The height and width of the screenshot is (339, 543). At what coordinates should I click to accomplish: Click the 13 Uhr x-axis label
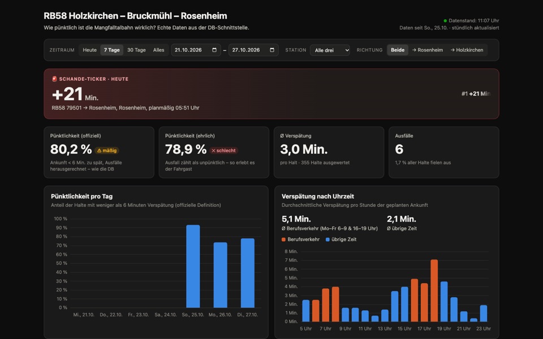[x=385, y=329]
